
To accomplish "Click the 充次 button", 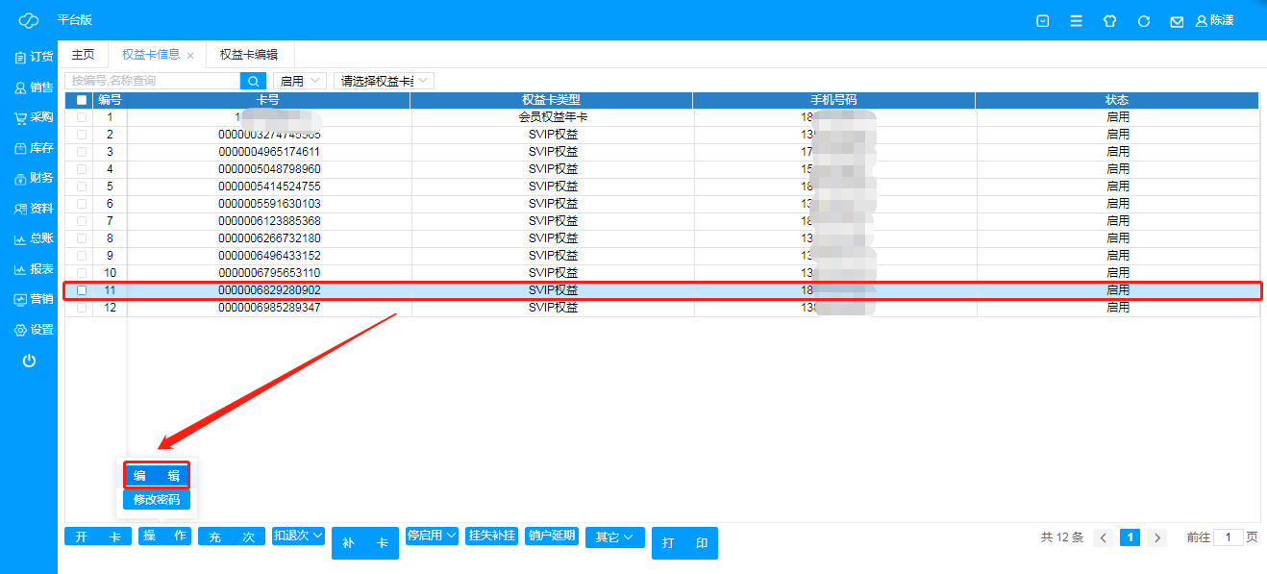I will pyautogui.click(x=232, y=537).
